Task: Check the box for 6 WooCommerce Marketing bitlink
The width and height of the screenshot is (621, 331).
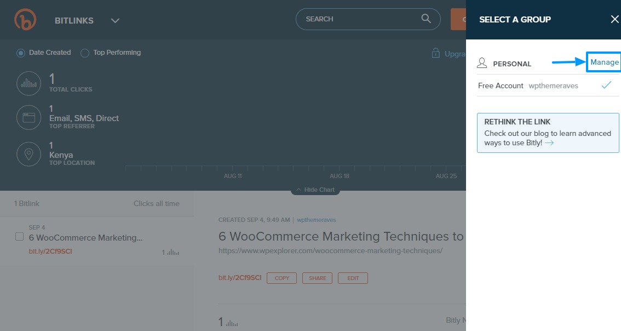Action: [x=19, y=237]
